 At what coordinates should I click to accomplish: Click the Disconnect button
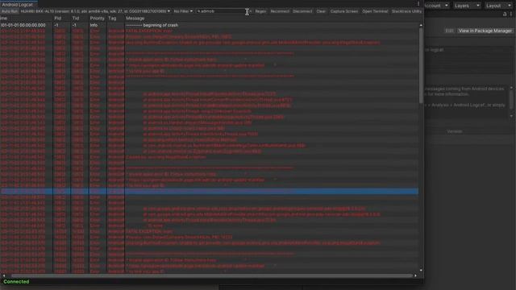[302, 11]
